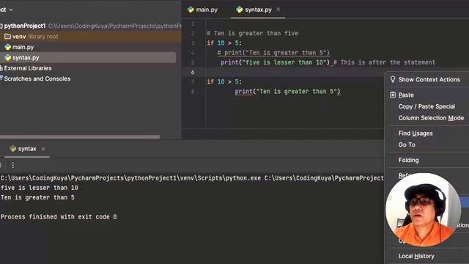Click the Python icon on syntax.py tab
Image resolution: width=469 pixels, height=264 pixels.
pos(240,10)
